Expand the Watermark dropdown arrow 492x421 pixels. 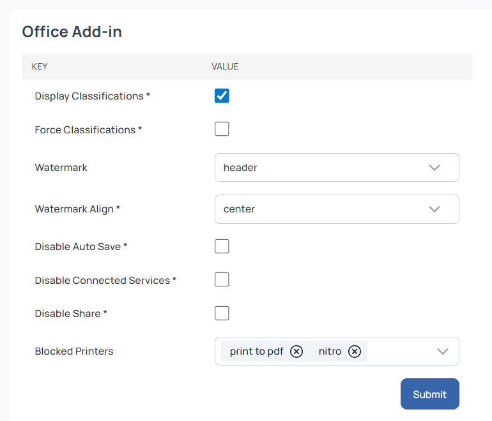coord(434,168)
